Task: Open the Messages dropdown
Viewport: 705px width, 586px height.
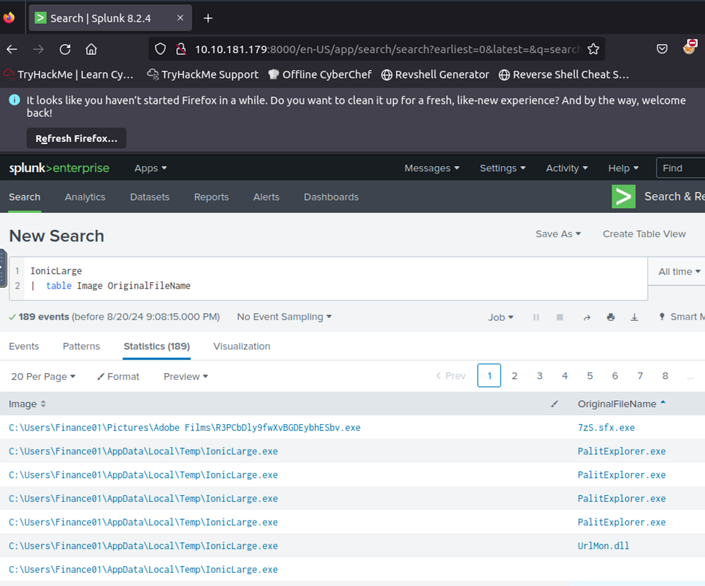Action: coord(432,168)
